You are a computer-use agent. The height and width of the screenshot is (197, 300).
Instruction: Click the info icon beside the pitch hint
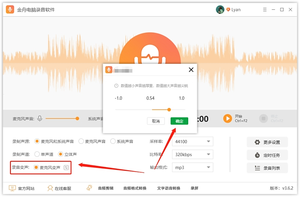(116, 86)
